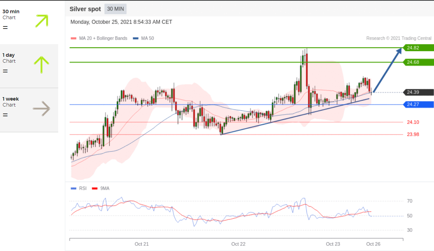This screenshot has width=434, height=251.
Task: Click the Research © 2021 Trading Central text
Action: (399, 38)
